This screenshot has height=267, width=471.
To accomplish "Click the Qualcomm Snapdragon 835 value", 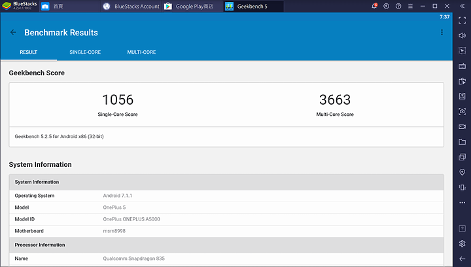I will click(x=133, y=258).
